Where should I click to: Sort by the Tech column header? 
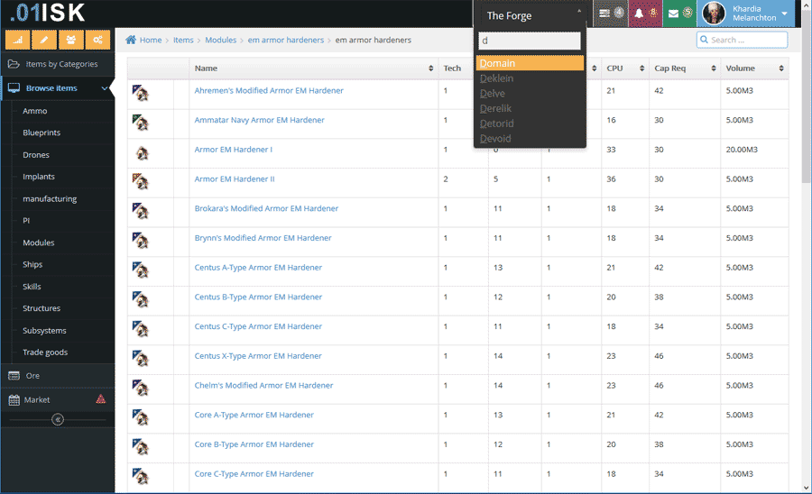(x=452, y=69)
